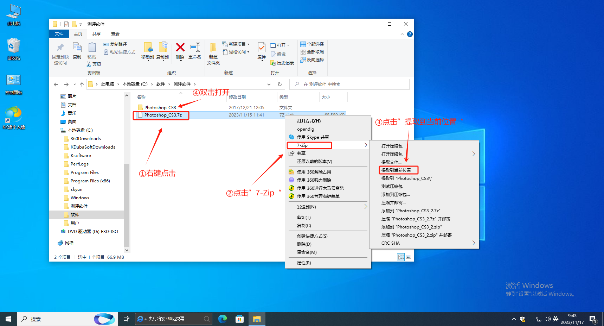Click Paste shortcut in ribbon
Viewport: 604px width, 326px height.
coord(120,52)
